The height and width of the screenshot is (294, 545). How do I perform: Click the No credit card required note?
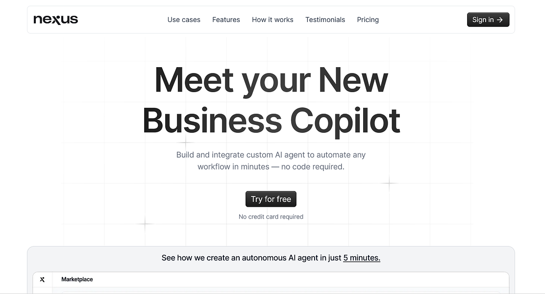click(271, 217)
